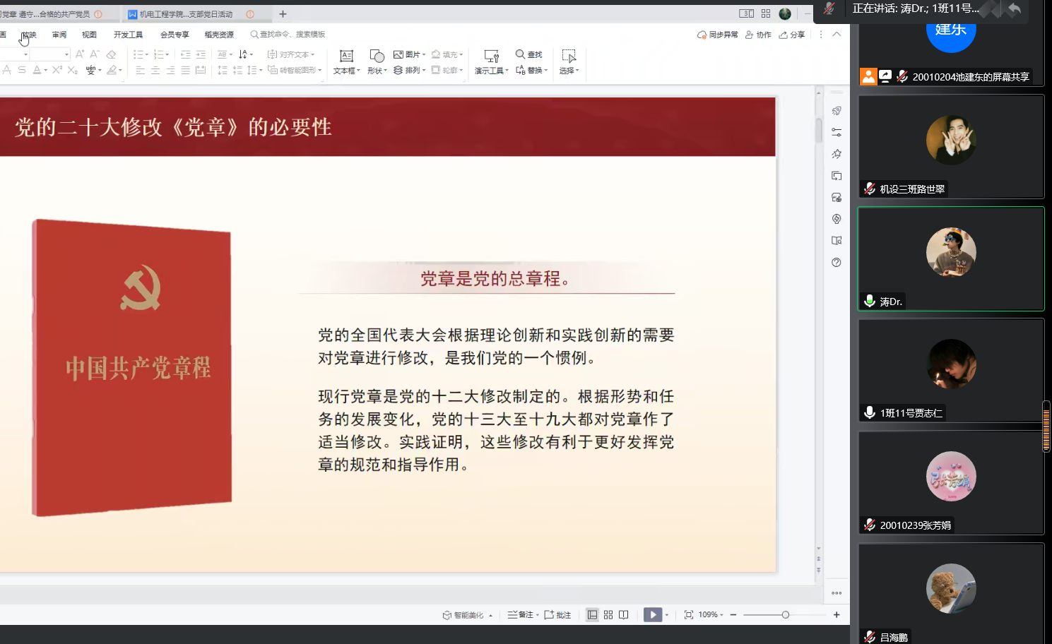Screen dimensions: 1052x644
Task: Expand the 智能美化 menu arrow
Action: (x=490, y=616)
